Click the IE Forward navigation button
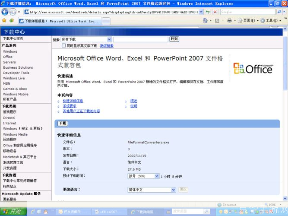The height and width of the screenshot is (216, 288). pyautogui.click(x=13, y=12)
